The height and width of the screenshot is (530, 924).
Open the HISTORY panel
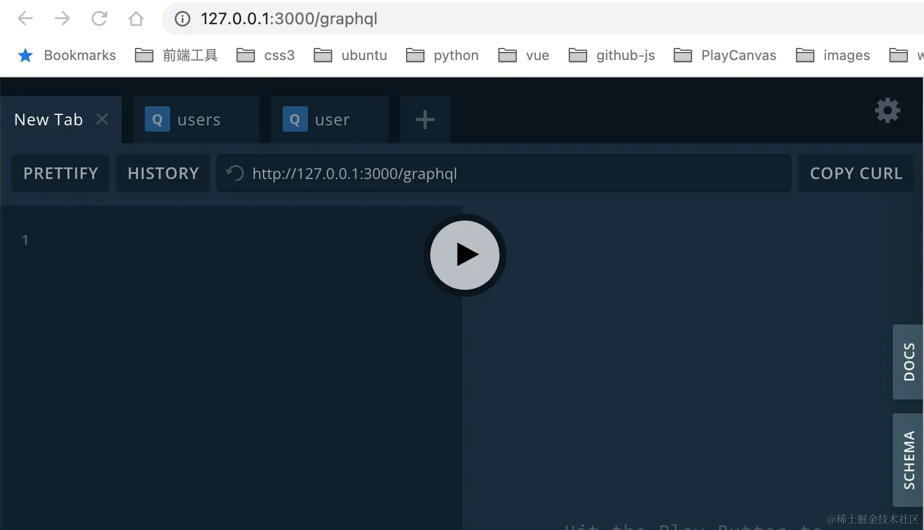coord(163,173)
